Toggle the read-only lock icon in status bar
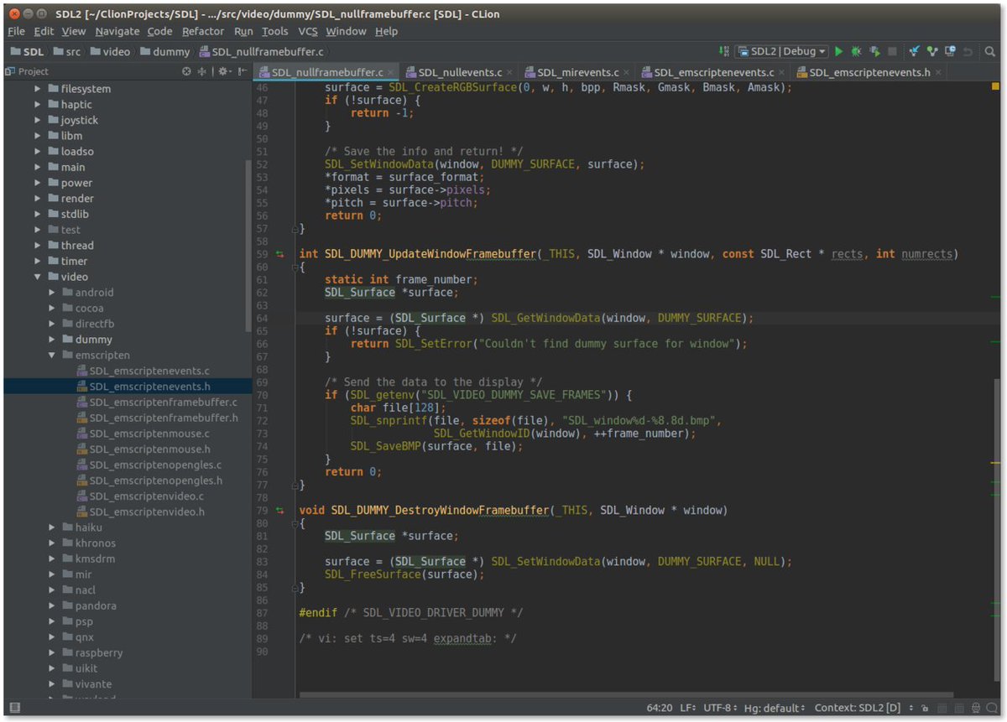 (x=925, y=709)
